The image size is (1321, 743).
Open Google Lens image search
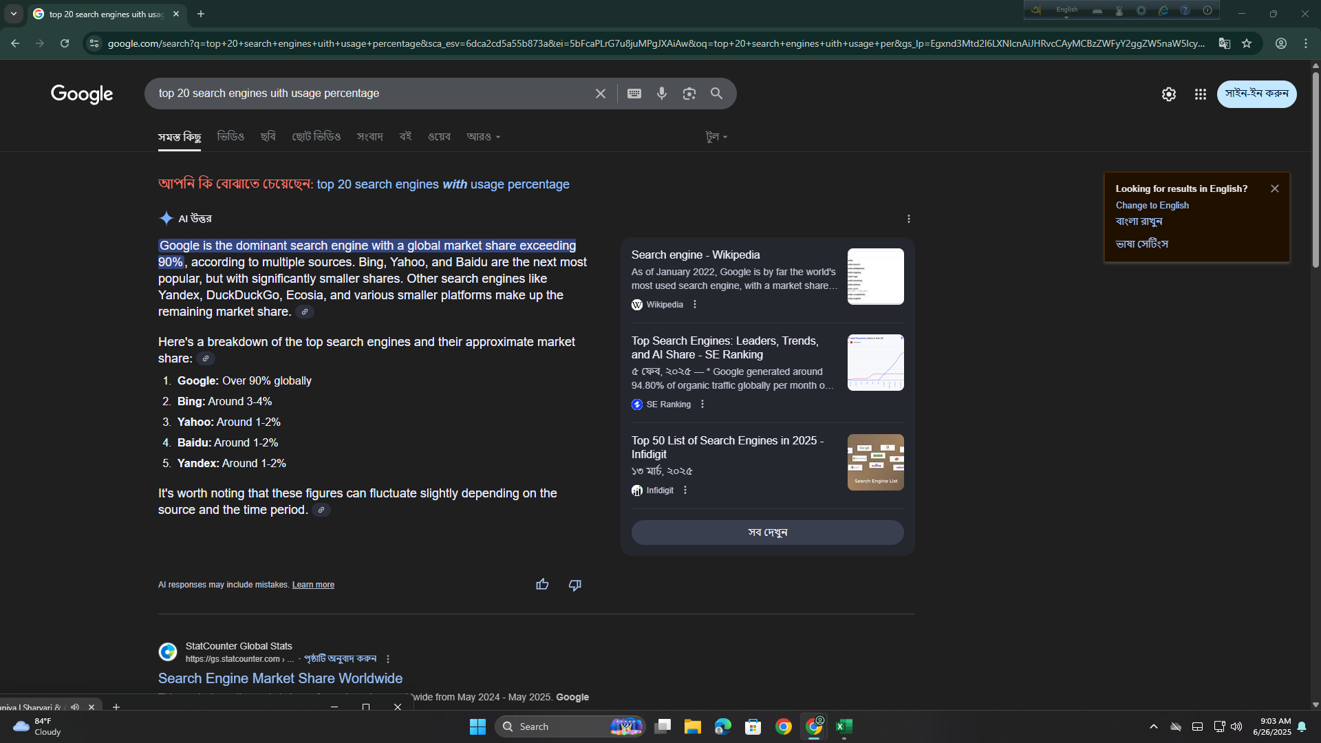point(689,94)
